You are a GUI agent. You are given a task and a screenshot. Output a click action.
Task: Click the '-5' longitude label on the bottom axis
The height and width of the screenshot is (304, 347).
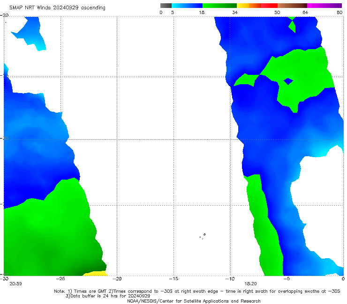pyautogui.click(x=287, y=279)
